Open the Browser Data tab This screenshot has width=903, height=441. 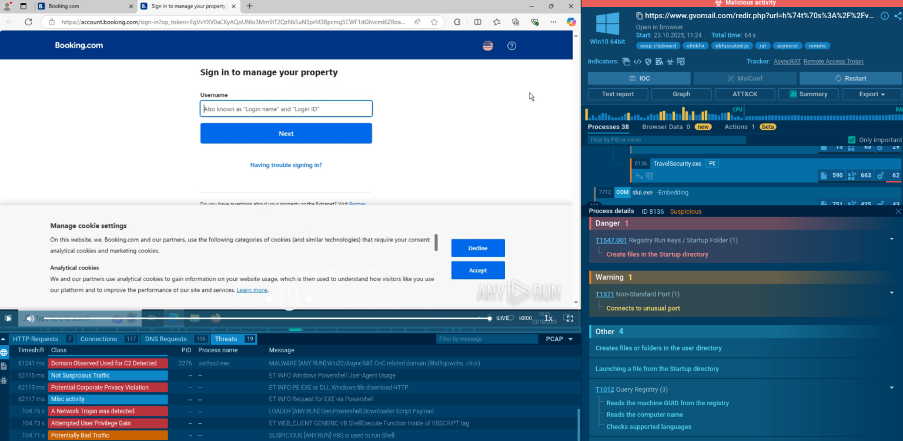pyautogui.click(x=665, y=127)
